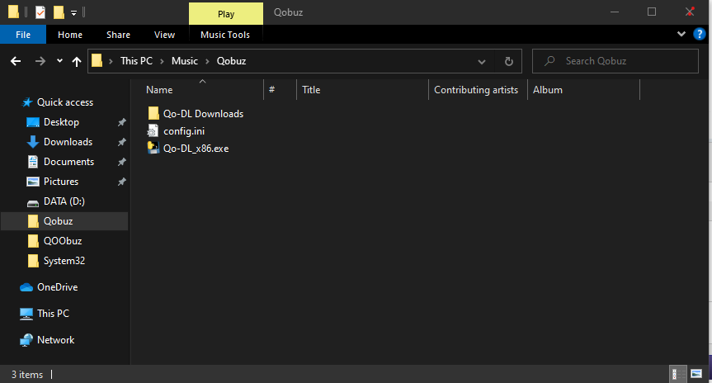The height and width of the screenshot is (383, 712).
Task: Select the config.ini file icon
Action: pos(153,131)
